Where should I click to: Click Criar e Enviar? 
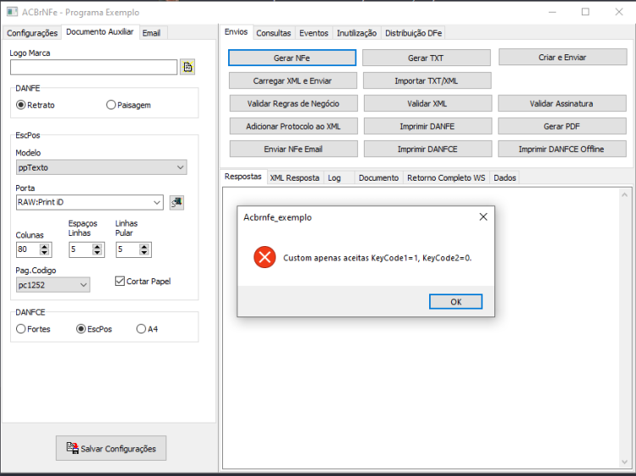pos(562,57)
